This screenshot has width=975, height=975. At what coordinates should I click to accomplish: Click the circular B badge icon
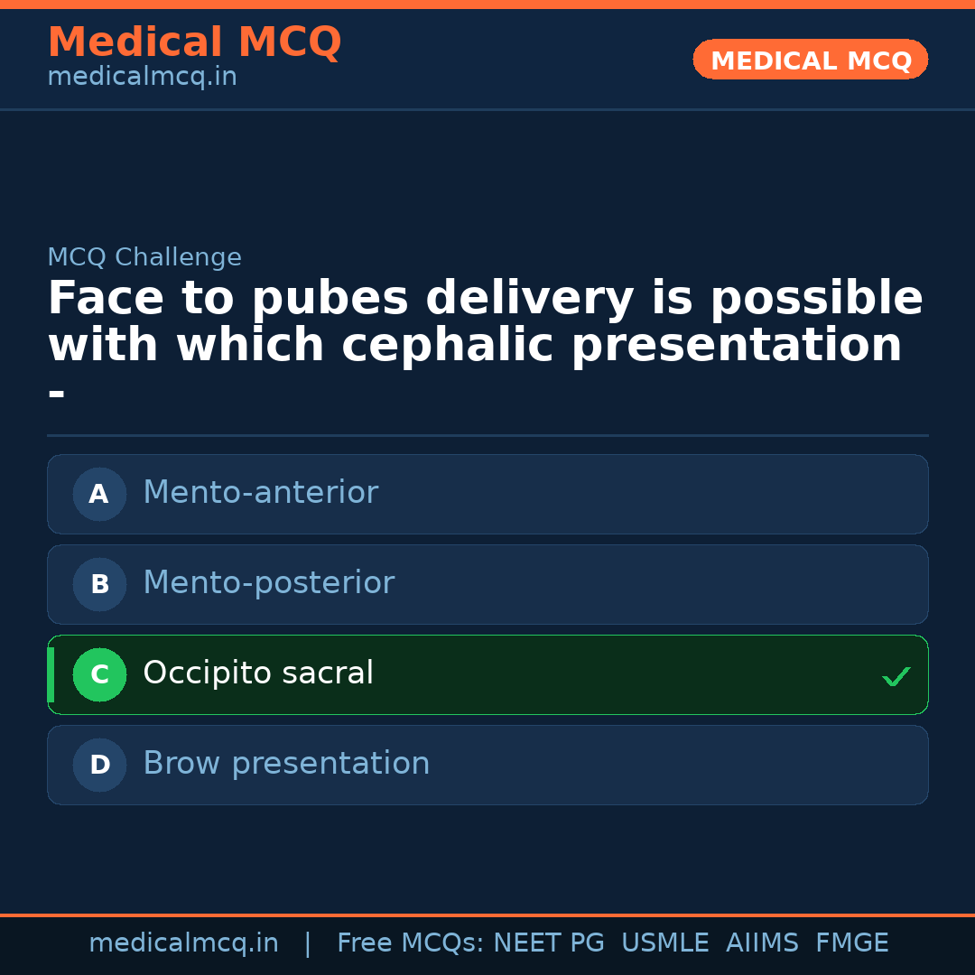click(99, 584)
